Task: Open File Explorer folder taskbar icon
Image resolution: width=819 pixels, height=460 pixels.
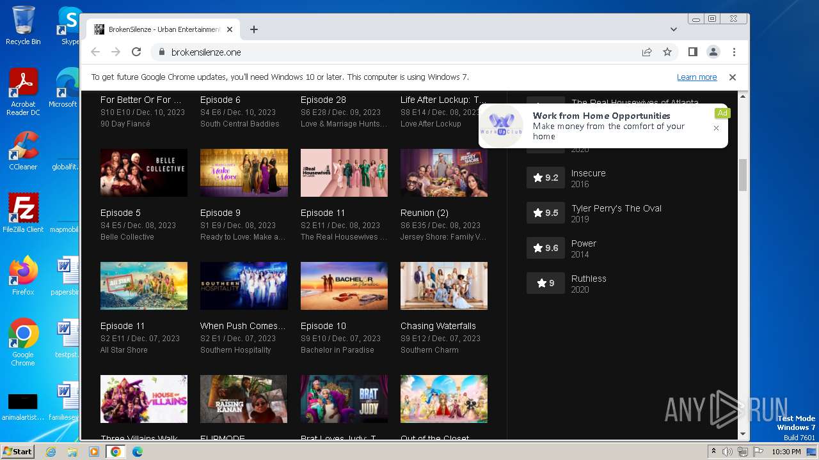Action: (x=72, y=452)
